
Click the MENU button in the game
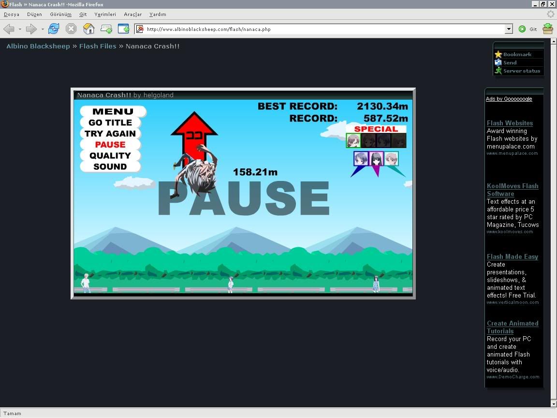pos(113,112)
